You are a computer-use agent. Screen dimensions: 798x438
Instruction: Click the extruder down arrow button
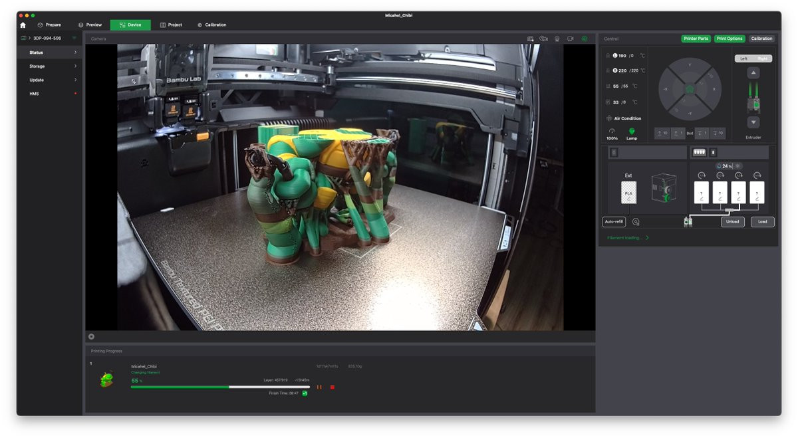[x=753, y=122]
